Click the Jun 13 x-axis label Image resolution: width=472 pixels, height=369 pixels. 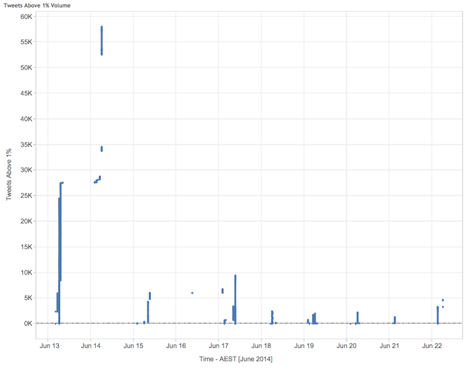tap(49, 346)
